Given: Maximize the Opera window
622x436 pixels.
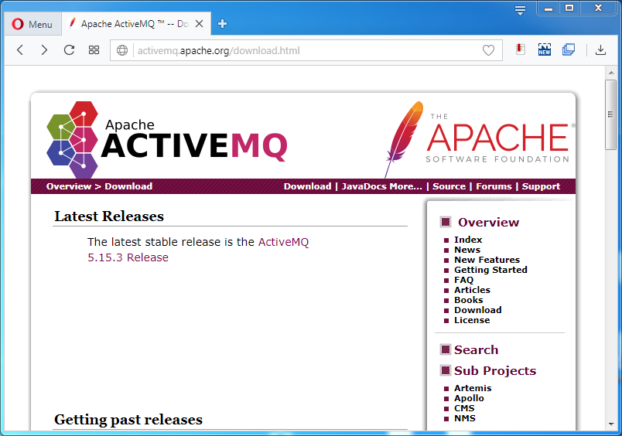Looking at the screenshot, I should tap(569, 9).
